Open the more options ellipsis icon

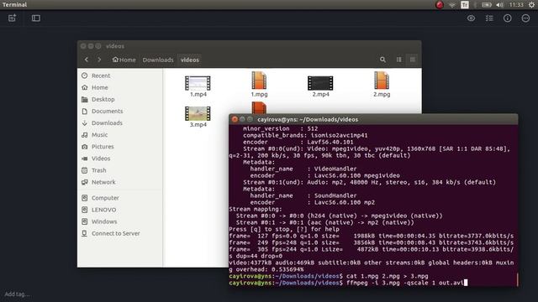(x=525, y=18)
